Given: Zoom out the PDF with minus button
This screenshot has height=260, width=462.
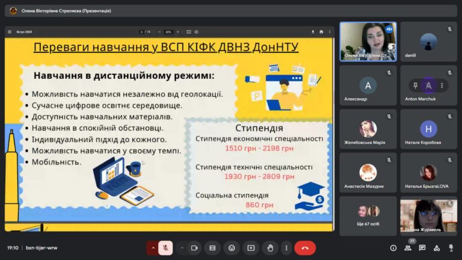Looking at the screenshot, I should point(159,32).
